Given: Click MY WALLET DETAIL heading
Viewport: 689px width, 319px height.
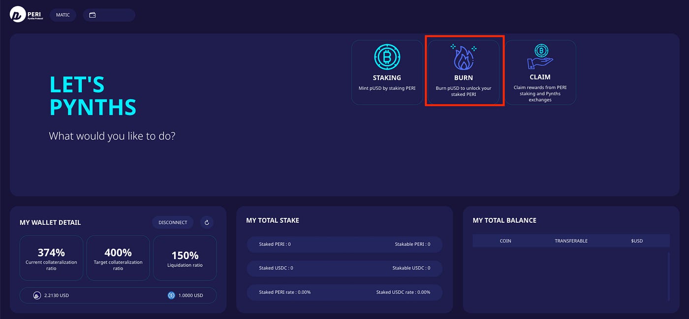Looking at the screenshot, I should tap(50, 222).
